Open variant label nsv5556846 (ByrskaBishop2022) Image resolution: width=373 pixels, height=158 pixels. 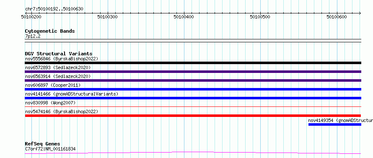[x=61, y=59]
